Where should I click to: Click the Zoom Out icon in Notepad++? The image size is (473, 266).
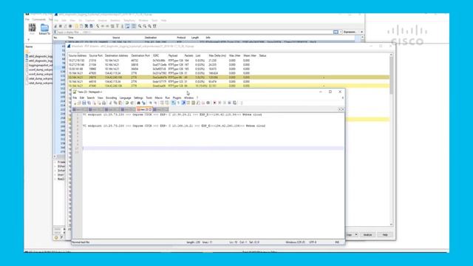155,103
